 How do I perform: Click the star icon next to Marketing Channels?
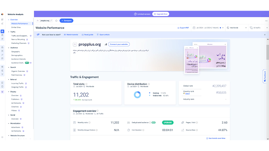point(29,43)
